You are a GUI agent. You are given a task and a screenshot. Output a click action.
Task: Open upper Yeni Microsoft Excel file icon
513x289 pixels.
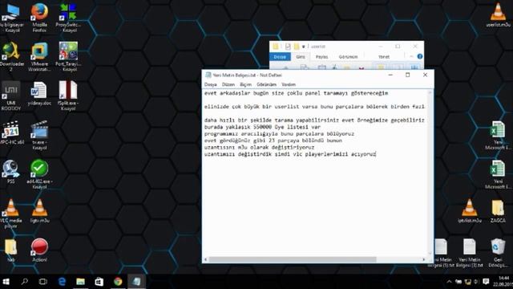tap(498, 135)
